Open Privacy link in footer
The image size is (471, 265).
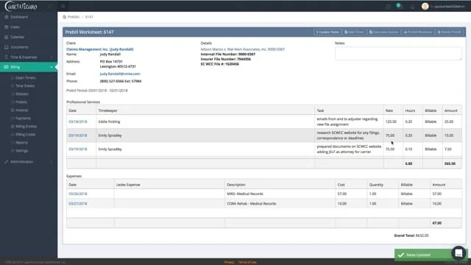(x=229, y=262)
